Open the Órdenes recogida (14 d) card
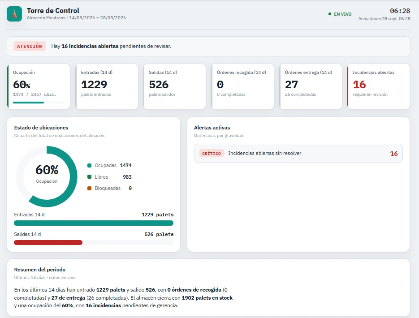 242,86
